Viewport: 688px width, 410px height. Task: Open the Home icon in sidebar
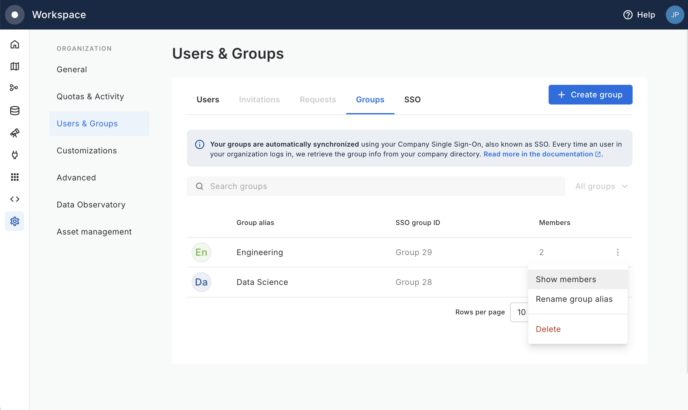click(14, 44)
